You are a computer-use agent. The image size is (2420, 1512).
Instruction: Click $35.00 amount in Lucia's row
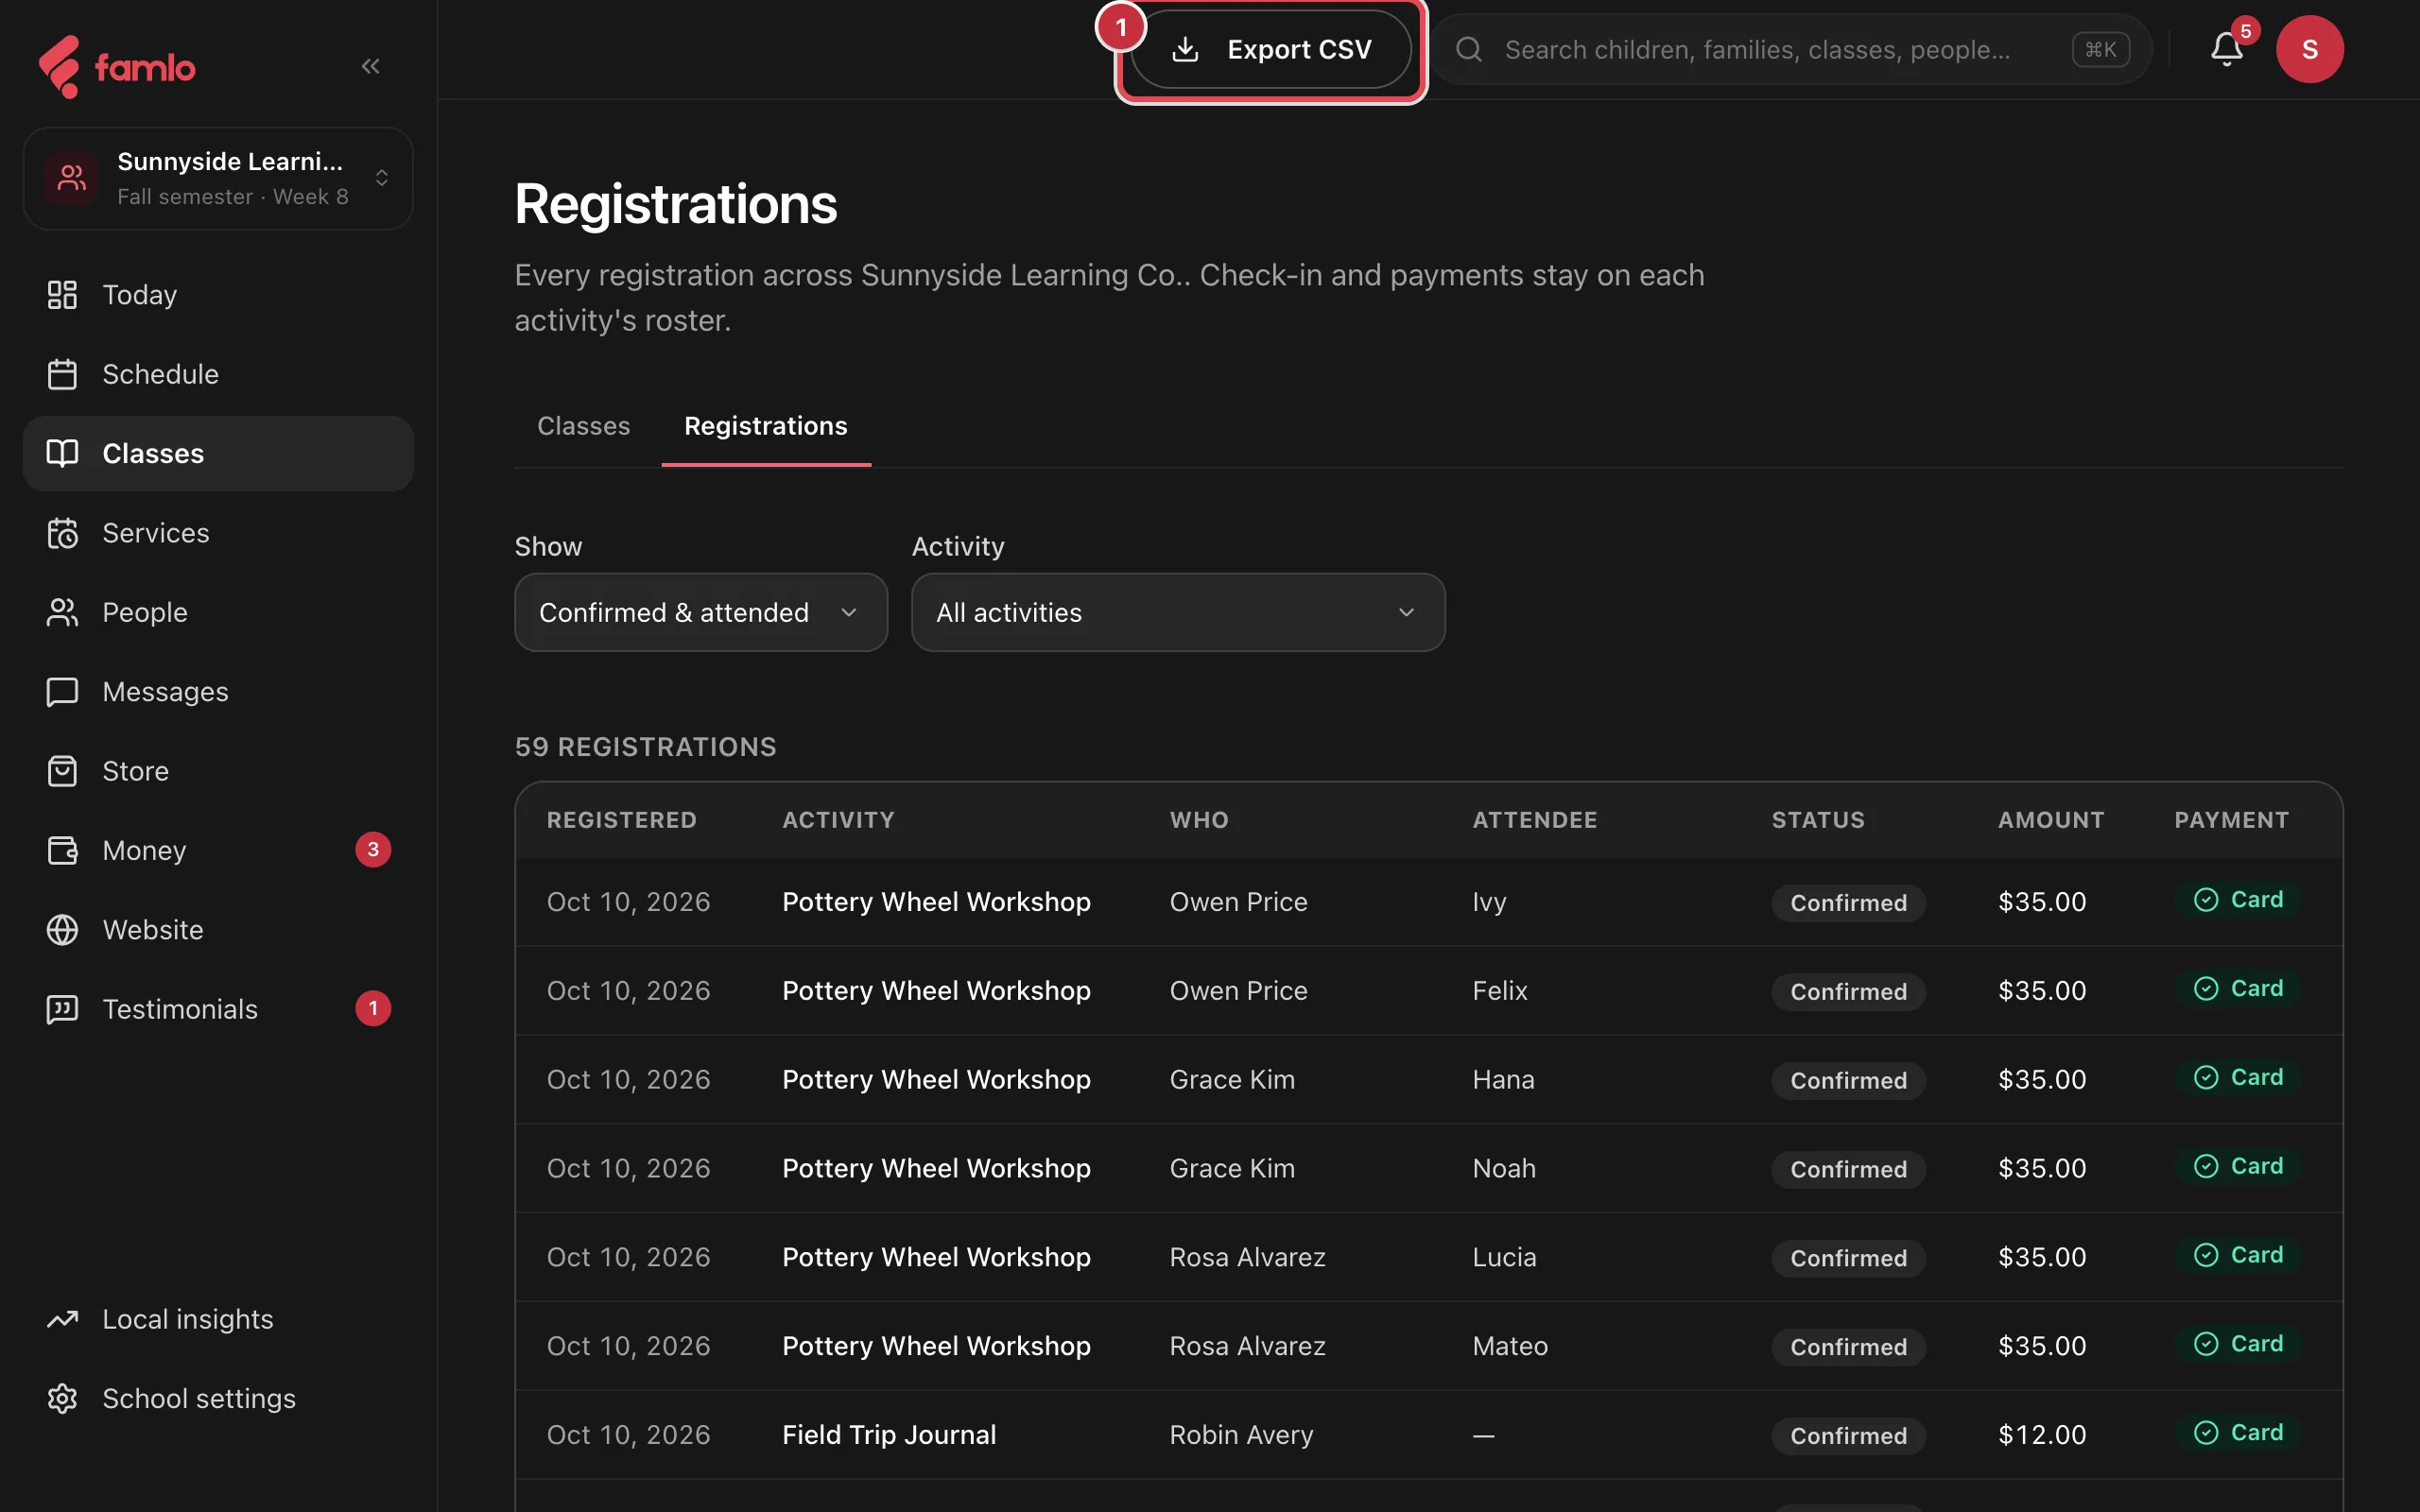tap(2042, 1257)
